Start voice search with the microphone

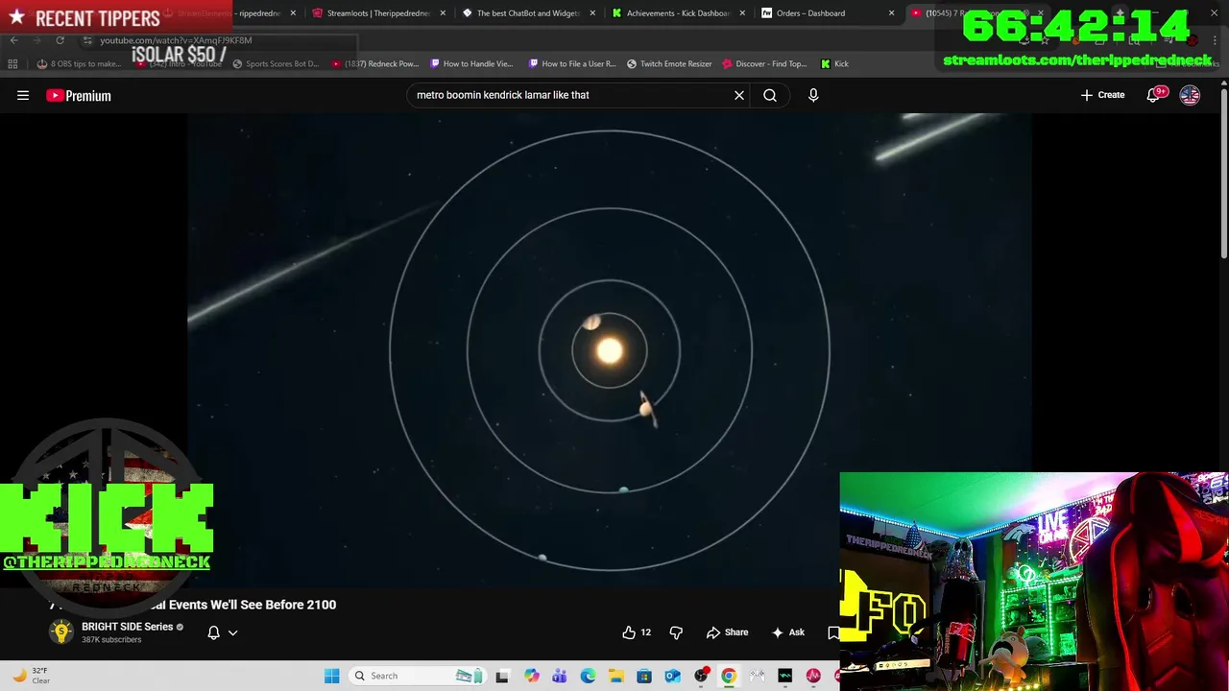[x=813, y=95]
